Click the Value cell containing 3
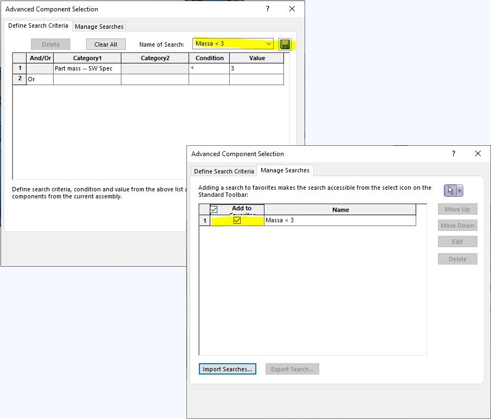Viewport: 491px width, 419px height. (256, 69)
